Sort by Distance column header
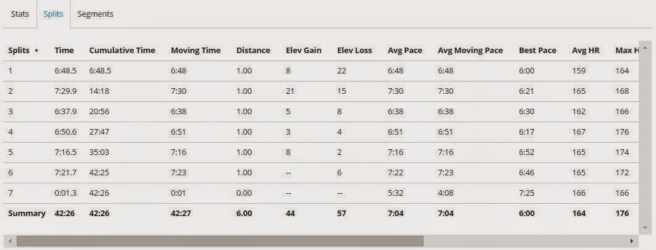The height and width of the screenshot is (250, 656). 253,51
